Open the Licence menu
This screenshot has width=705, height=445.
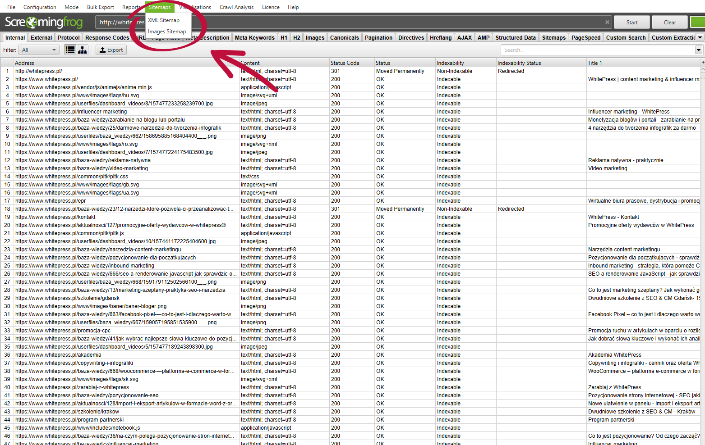pyautogui.click(x=271, y=7)
